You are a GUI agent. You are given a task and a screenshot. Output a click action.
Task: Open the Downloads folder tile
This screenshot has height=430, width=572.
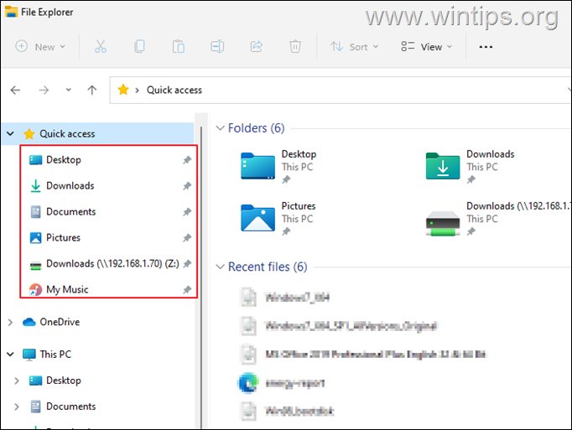click(x=471, y=166)
